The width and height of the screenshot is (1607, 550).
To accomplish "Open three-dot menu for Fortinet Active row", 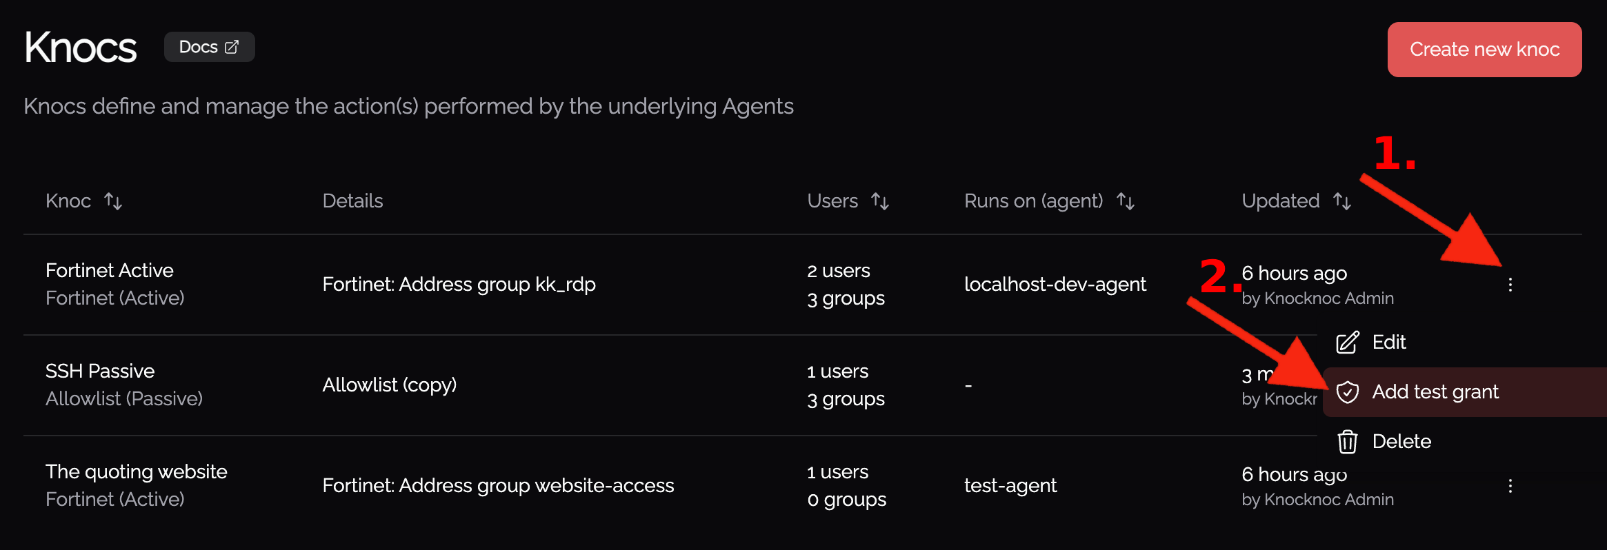I will click(1510, 285).
